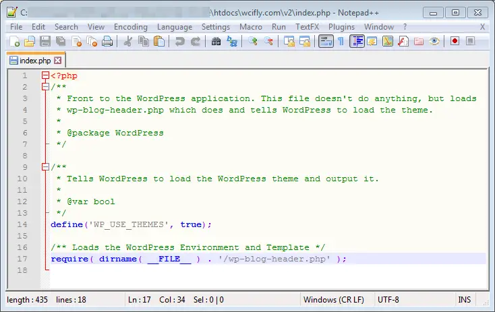
Task: Open the Plugins menu
Action: click(341, 27)
